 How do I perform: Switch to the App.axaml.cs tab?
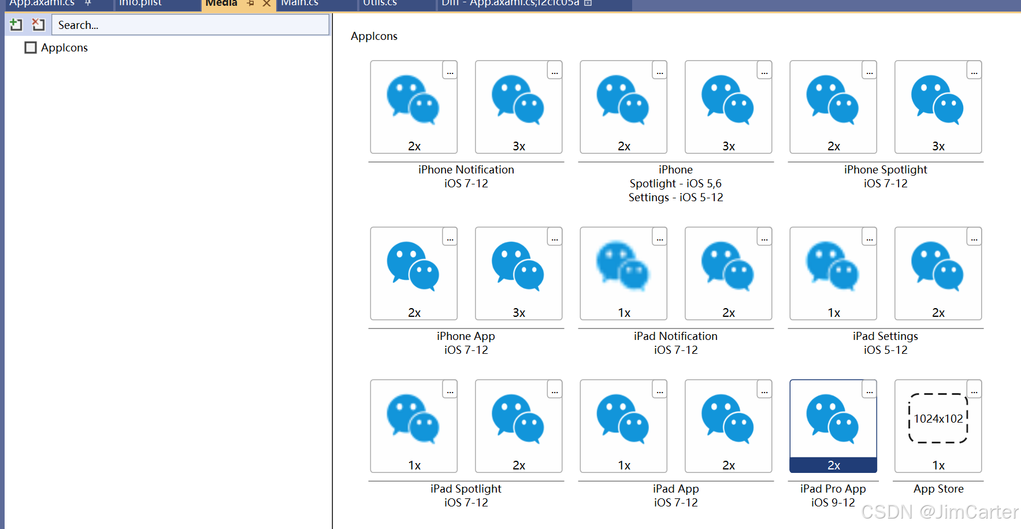click(42, 3)
